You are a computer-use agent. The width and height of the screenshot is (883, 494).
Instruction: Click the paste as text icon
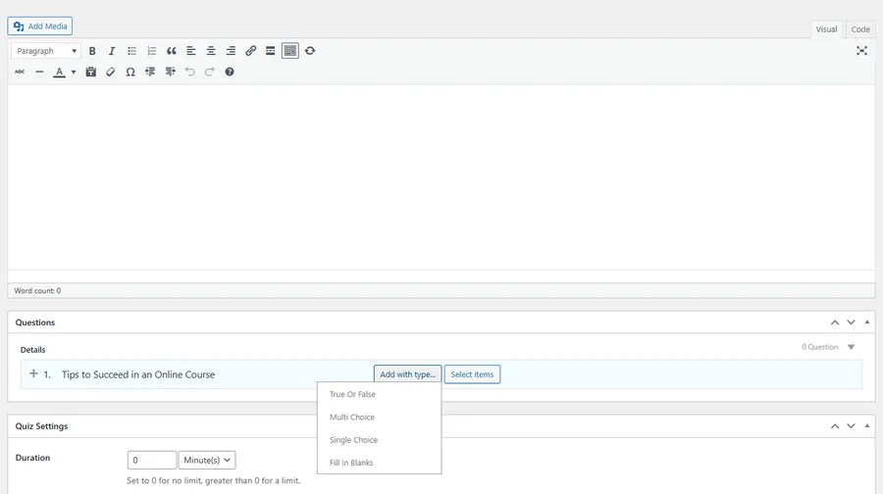pyautogui.click(x=90, y=72)
